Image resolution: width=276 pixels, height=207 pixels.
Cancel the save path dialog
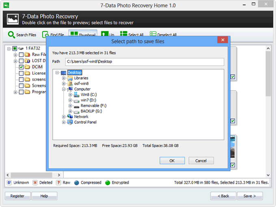tap(201, 161)
